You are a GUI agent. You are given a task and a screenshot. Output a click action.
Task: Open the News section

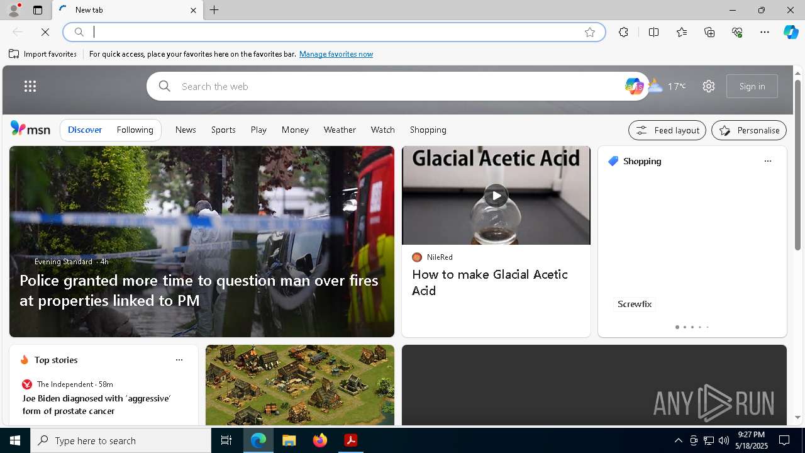(186, 130)
